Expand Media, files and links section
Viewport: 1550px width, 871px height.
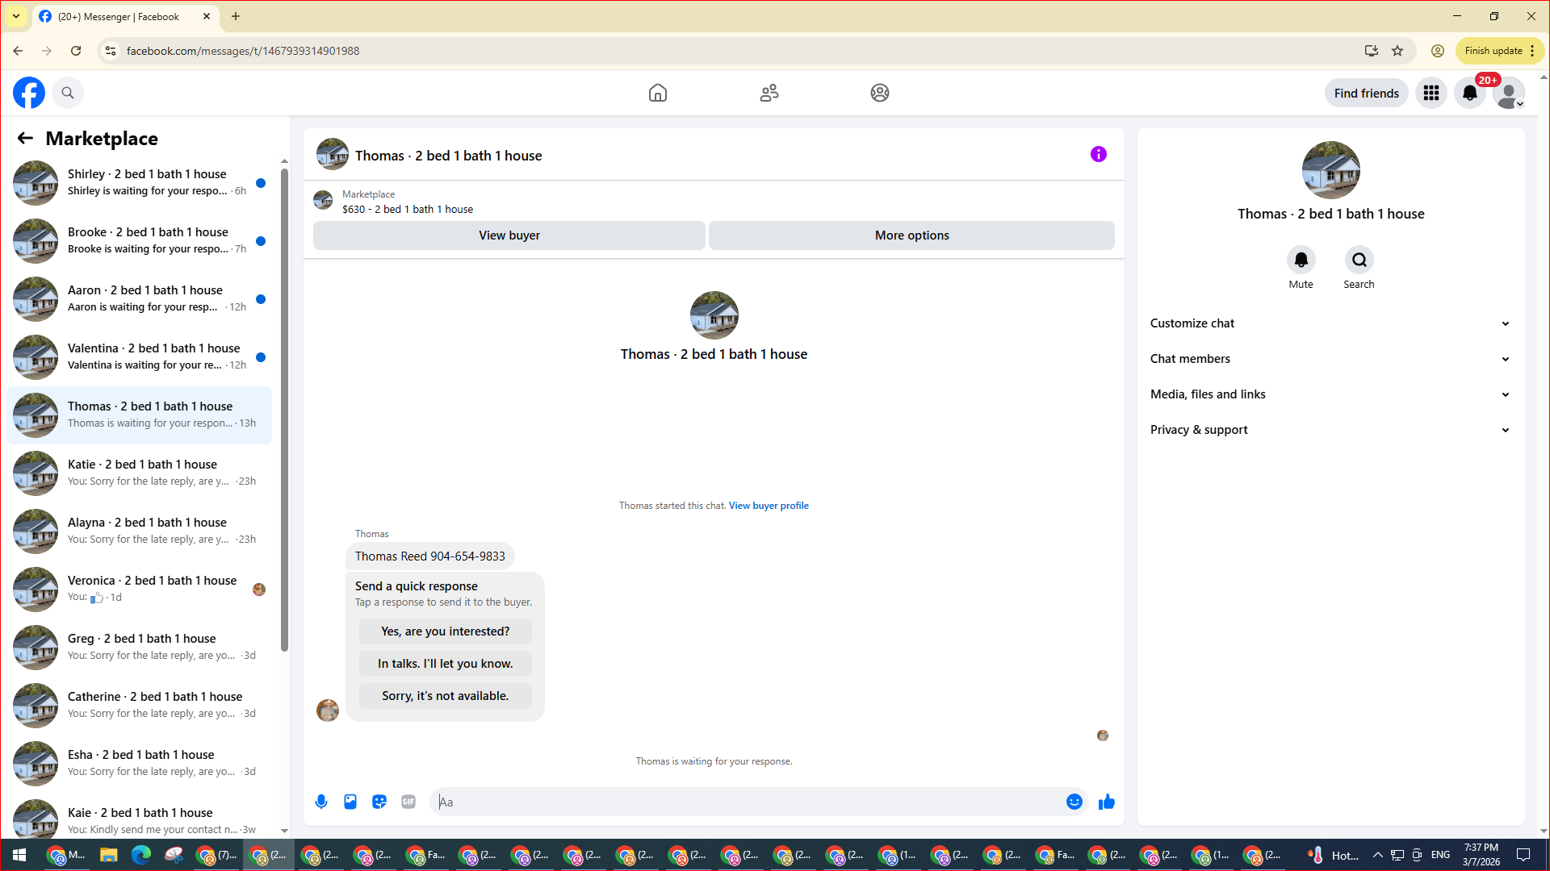coord(1330,394)
